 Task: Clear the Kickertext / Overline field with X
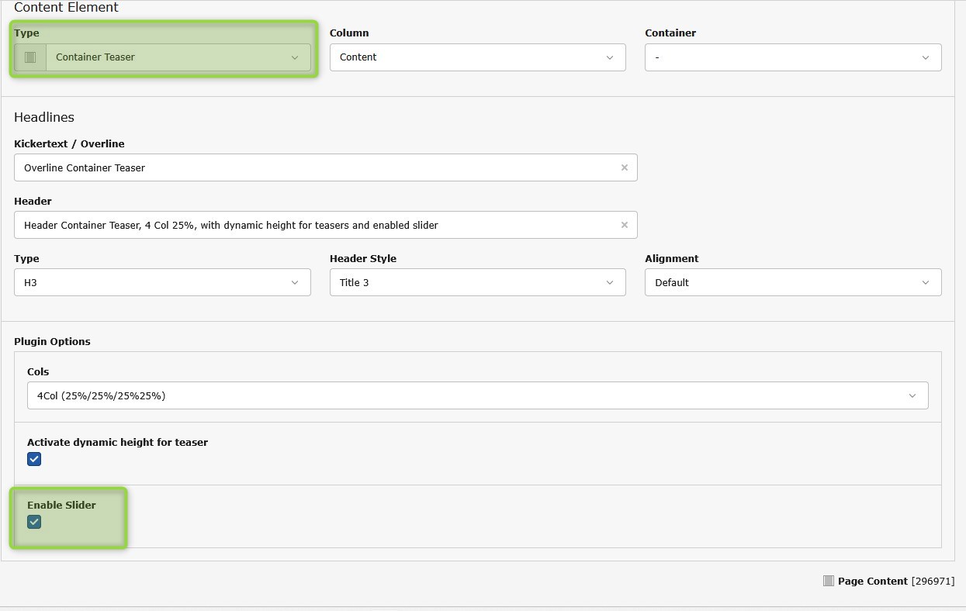tap(624, 167)
